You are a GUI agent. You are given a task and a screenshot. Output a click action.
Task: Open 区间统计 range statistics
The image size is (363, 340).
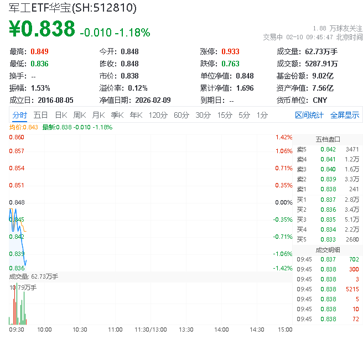tap(309, 115)
